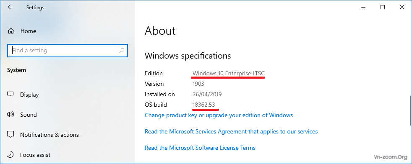412x164 pixels.
Task: Open Notifications & actions settings
Action: coord(50,135)
